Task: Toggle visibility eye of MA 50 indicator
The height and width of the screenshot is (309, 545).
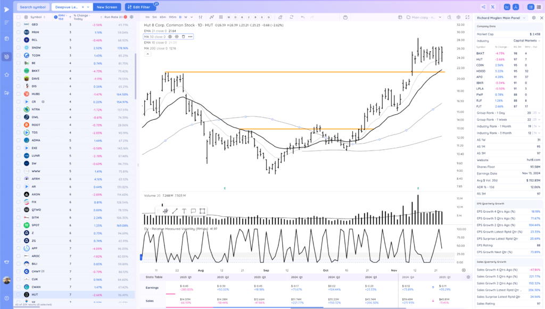Action: point(170,37)
